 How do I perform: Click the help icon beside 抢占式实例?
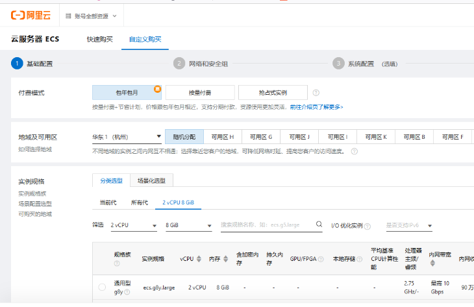tap(316, 93)
